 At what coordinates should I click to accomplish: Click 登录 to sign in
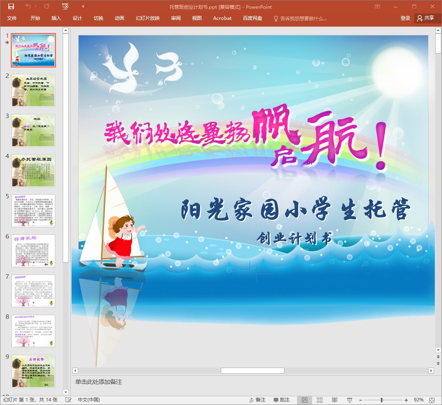405,18
